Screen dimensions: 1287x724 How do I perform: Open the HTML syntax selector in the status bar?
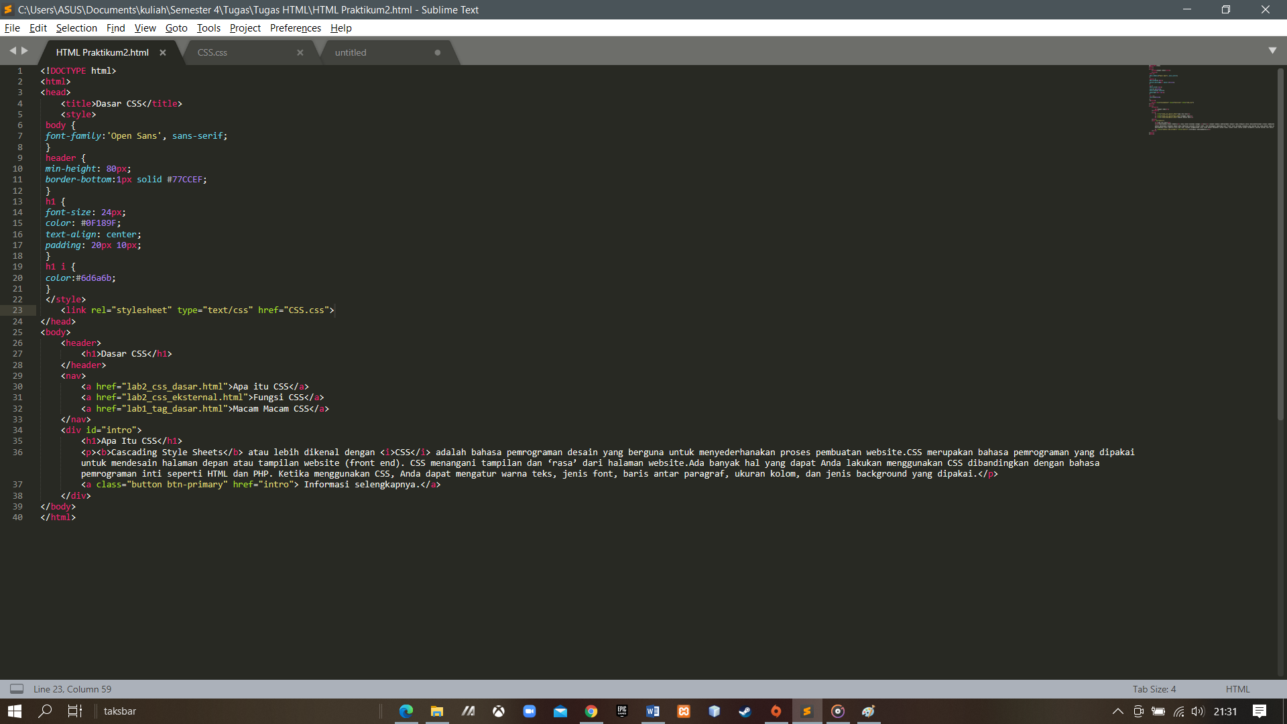point(1237,688)
